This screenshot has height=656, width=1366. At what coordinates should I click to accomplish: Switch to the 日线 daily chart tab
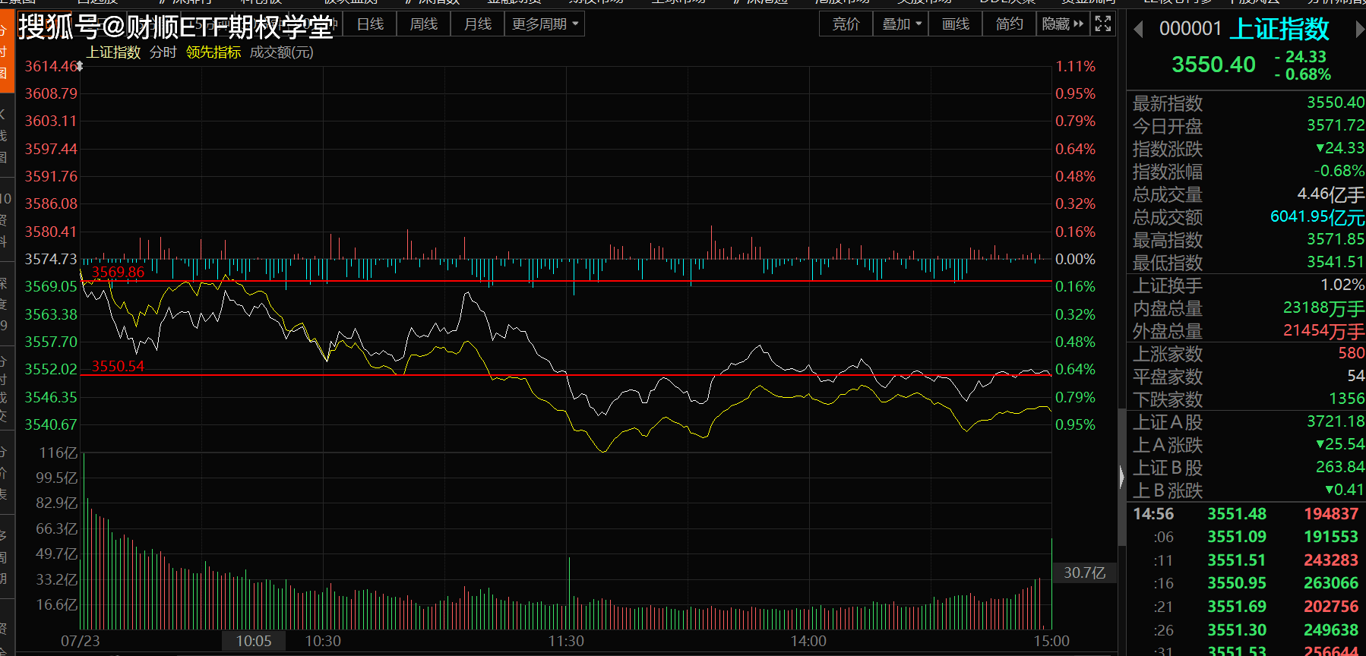(x=370, y=24)
